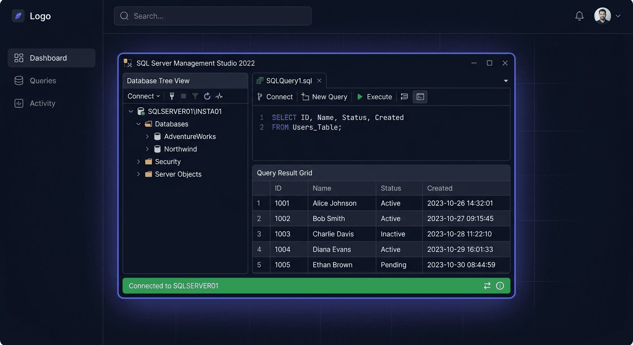Click the plug connect icon in tree toolbar
The height and width of the screenshot is (345, 633).
(x=172, y=96)
